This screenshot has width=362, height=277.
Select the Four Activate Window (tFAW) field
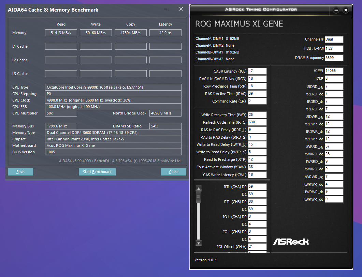(x=257, y=167)
